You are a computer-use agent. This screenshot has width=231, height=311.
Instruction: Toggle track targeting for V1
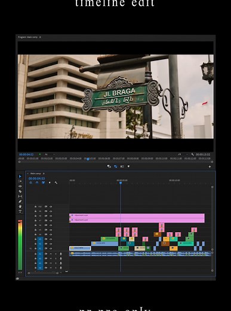[x=41, y=249]
